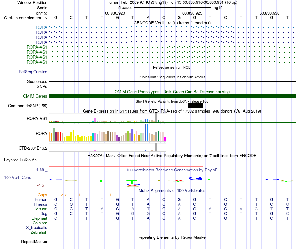Click the RepeatMasker track label
296x249 pixels.
point(34,242)
